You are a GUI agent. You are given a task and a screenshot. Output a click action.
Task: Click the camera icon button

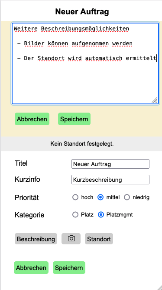point(71,239)
